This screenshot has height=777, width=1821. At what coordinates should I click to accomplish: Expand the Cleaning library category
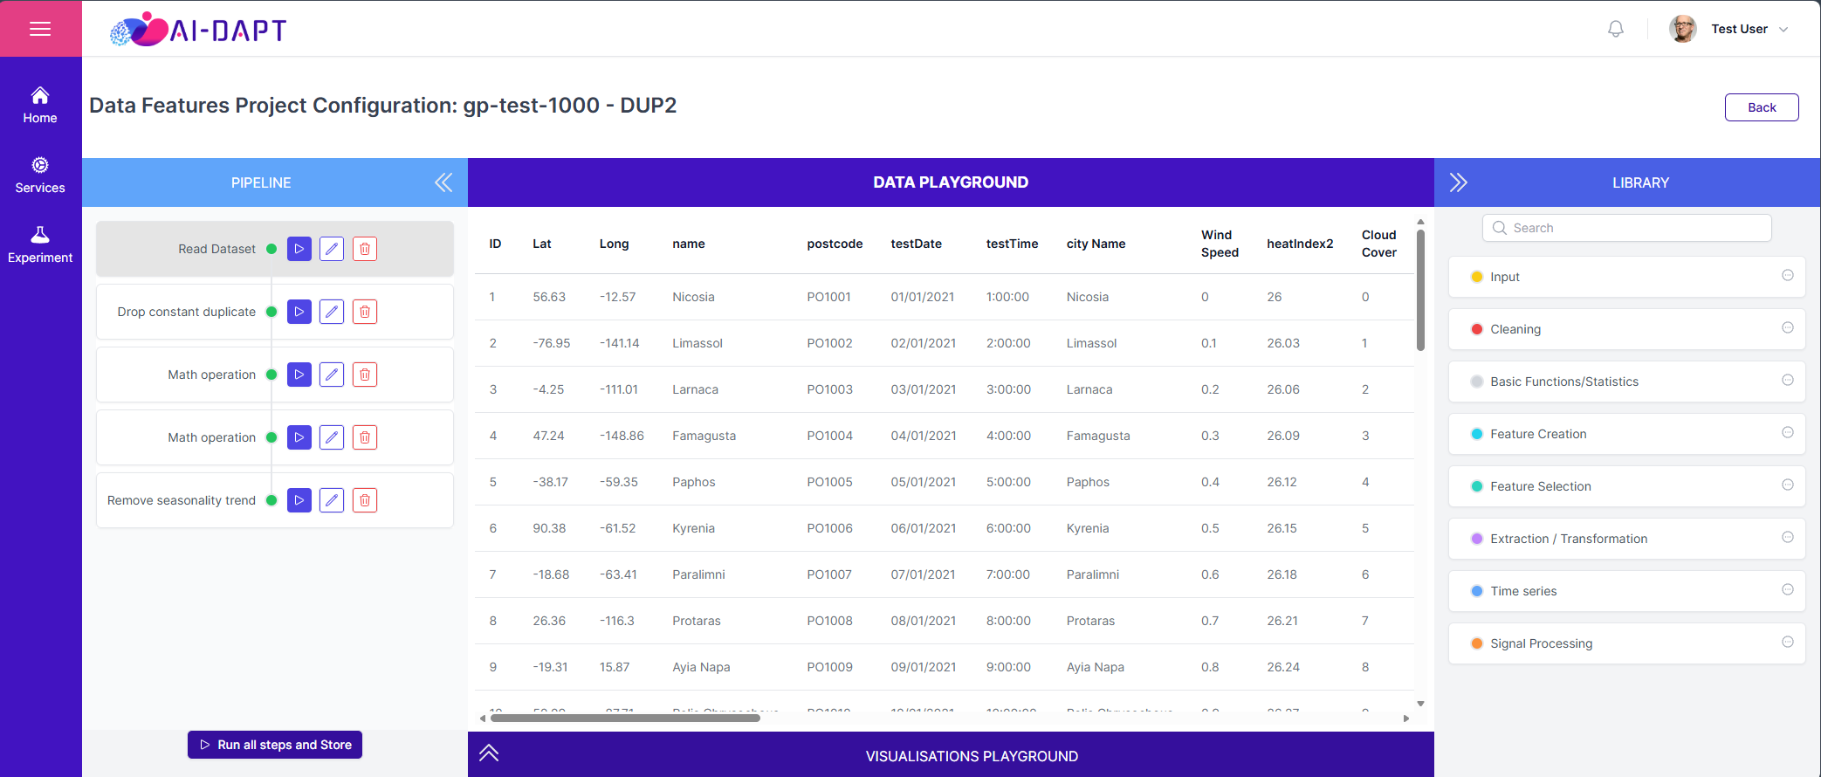click(x=1626, y=329)
